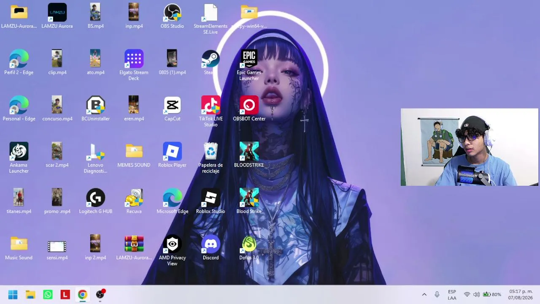540x304 pixels.
Task: Open WhatsApp from the taskbar
Action: [48, 295]
